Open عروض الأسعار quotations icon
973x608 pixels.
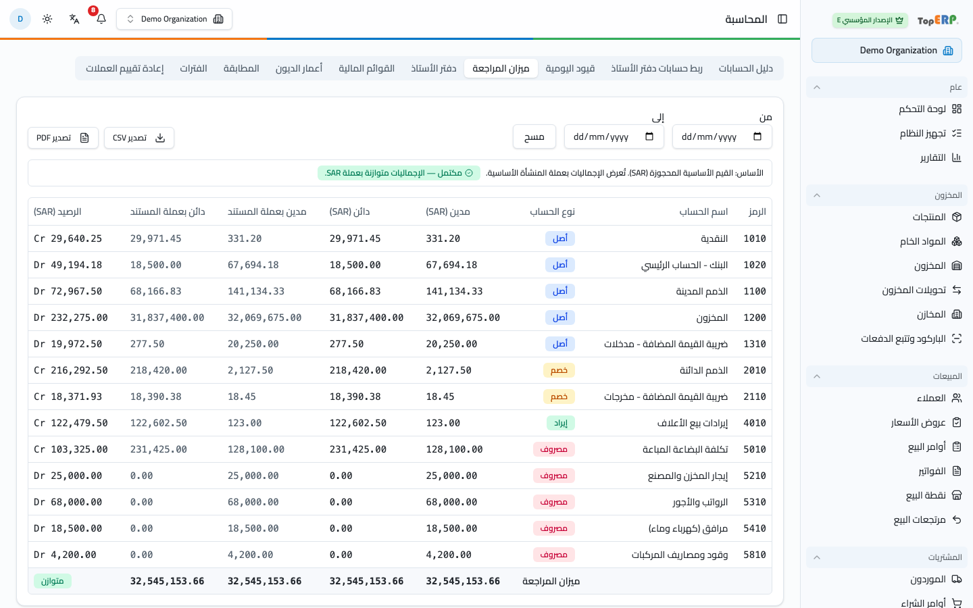coord(957,422)
